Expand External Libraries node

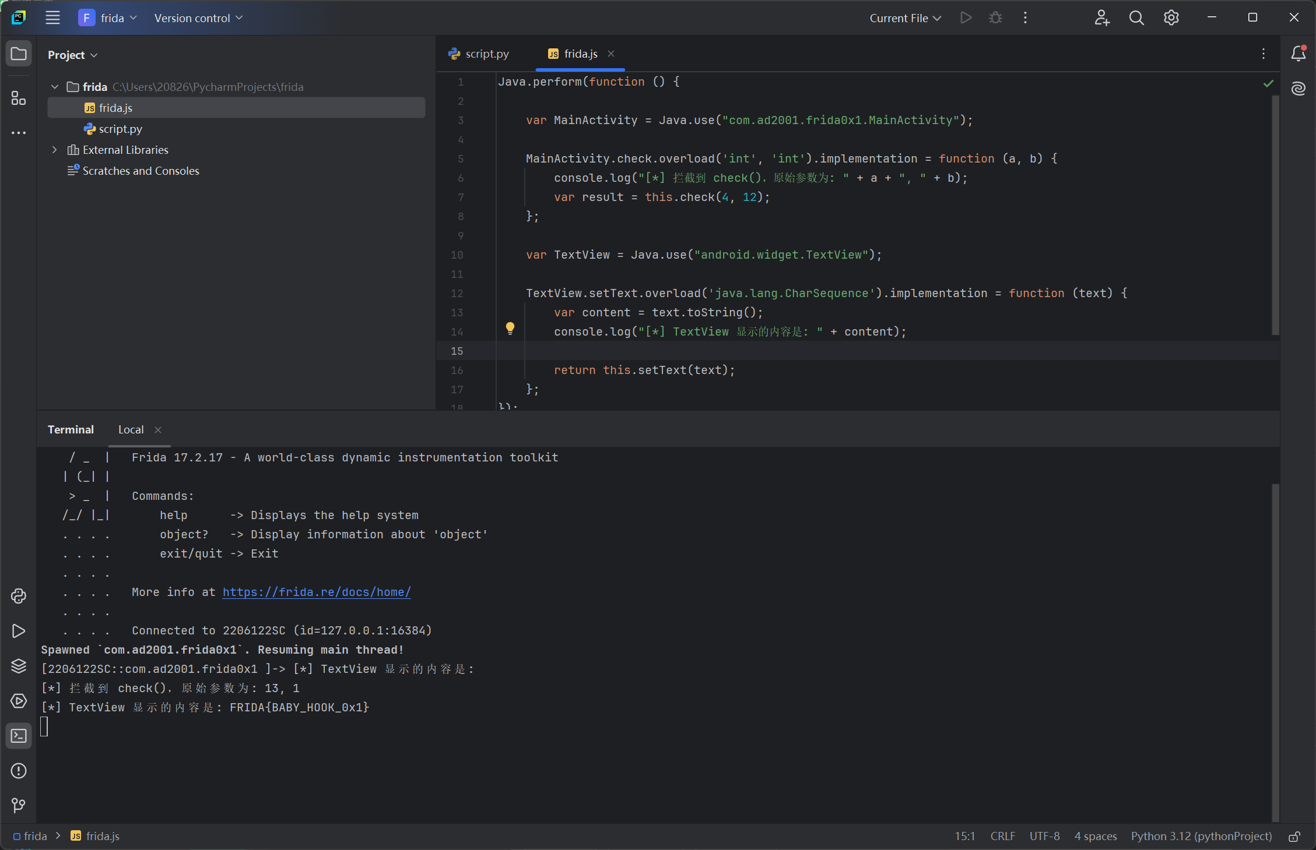click(x=55, y=150)
